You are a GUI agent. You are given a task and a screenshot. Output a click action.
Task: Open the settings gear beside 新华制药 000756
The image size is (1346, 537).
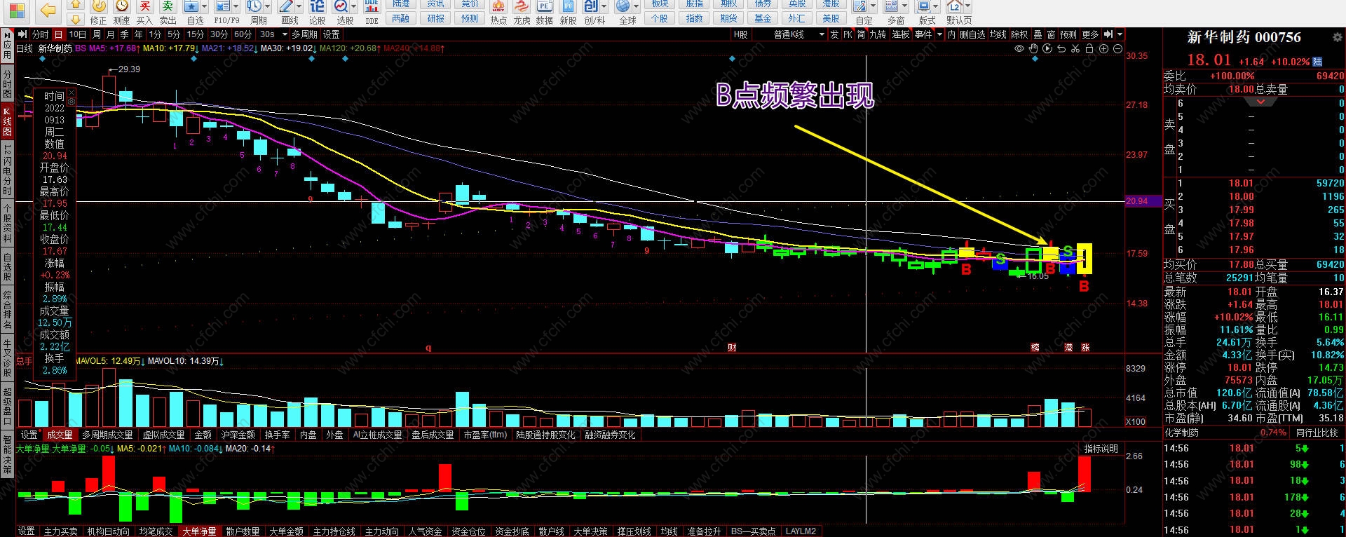pyautogui.click(x=1337, y=37)
